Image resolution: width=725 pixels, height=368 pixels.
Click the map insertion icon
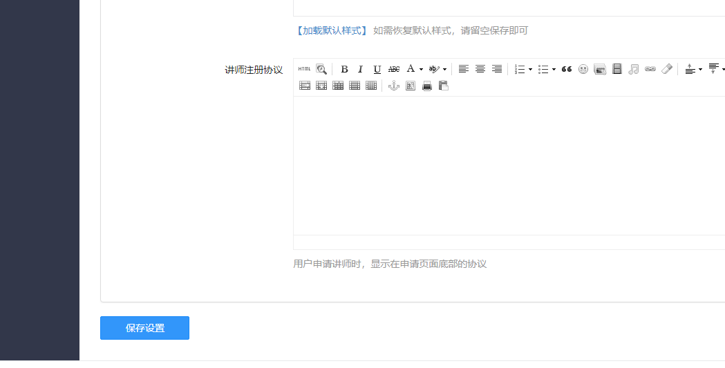click(411, 86)
